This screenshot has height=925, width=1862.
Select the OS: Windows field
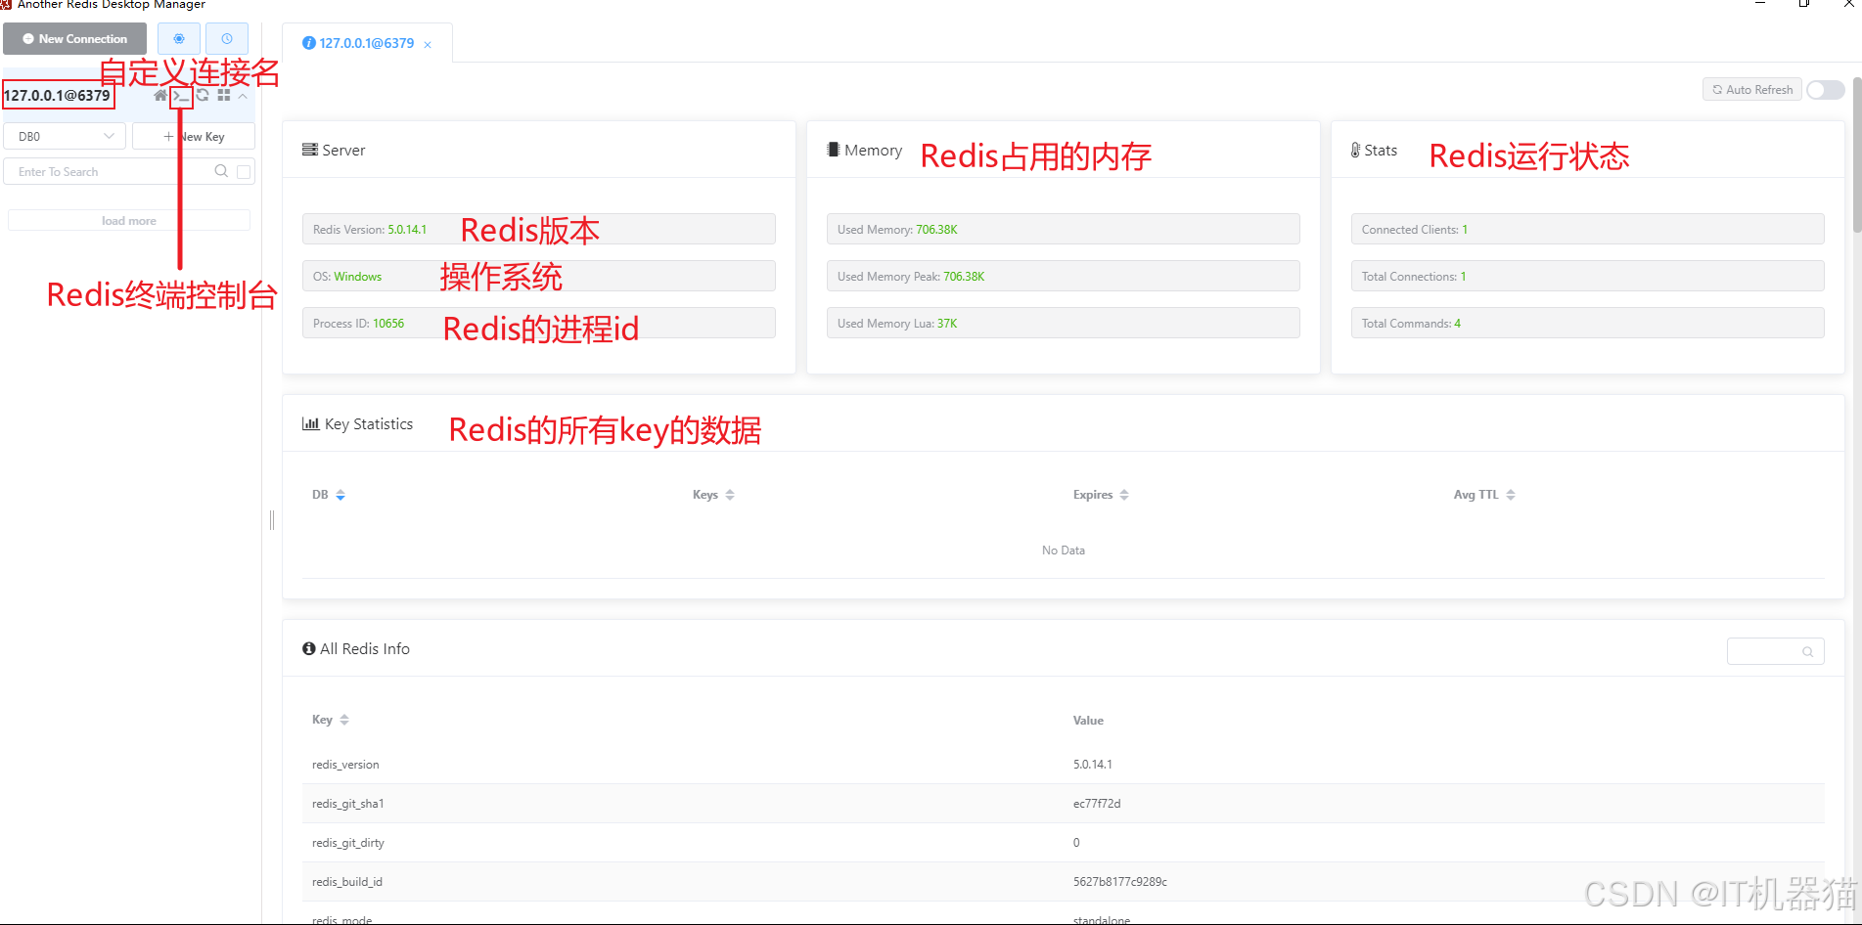(539, 276)
